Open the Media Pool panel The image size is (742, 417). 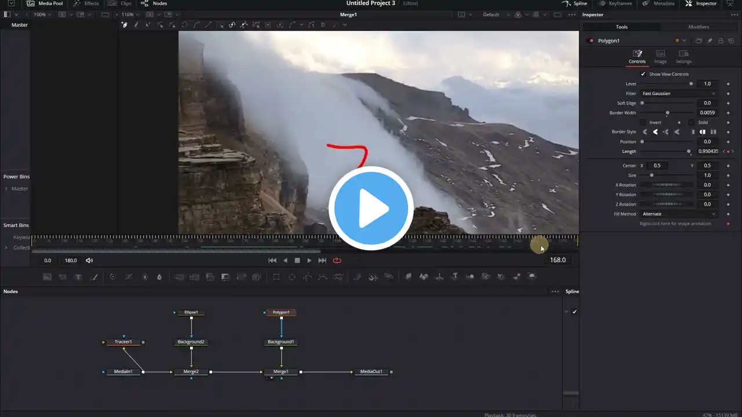click(x=45, y=3)
